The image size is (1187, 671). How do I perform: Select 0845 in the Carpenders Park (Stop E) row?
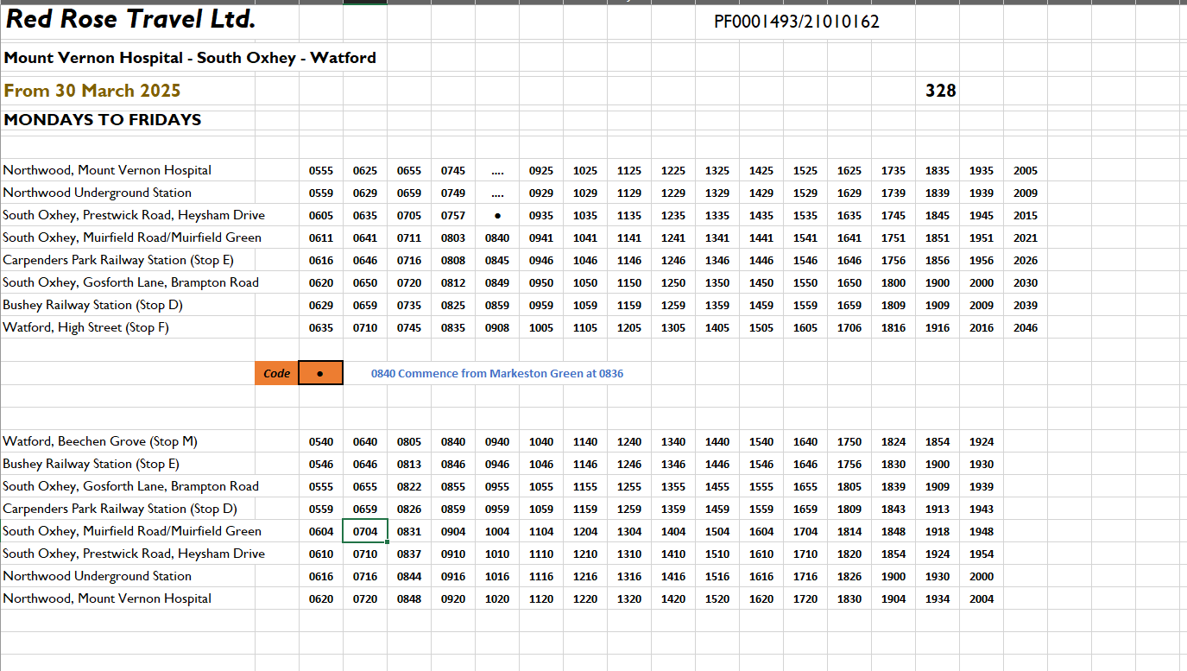(x=497, y=261)
